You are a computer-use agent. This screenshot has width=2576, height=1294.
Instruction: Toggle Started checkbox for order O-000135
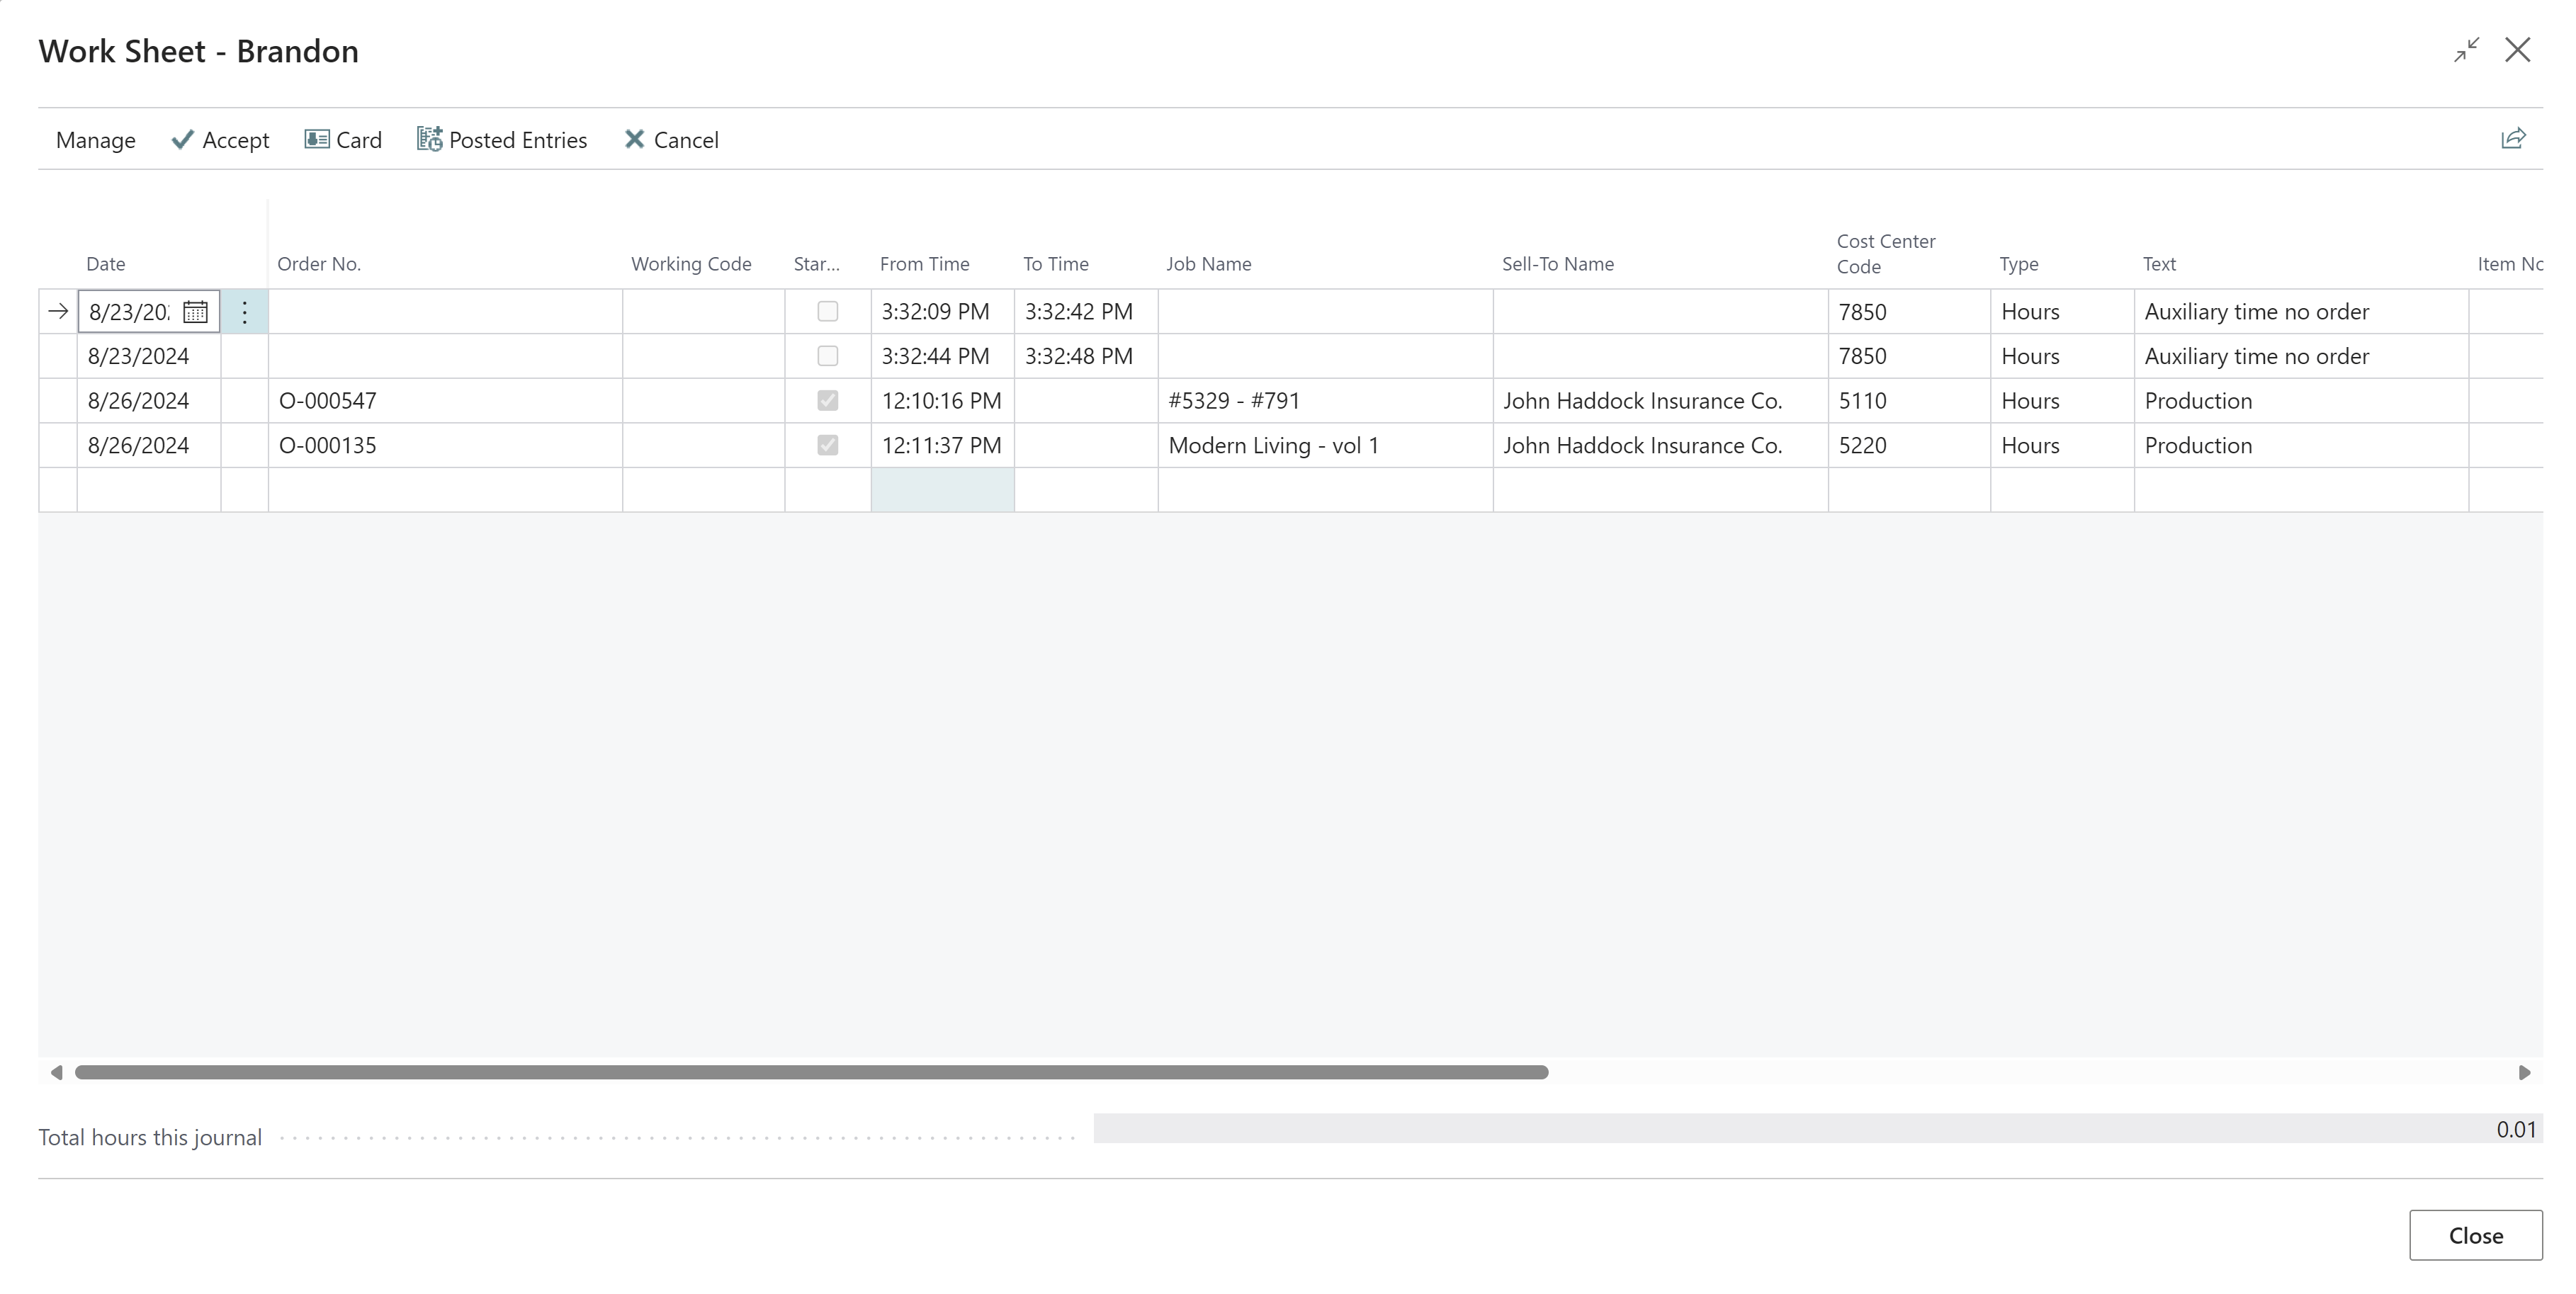pos(827,445)
